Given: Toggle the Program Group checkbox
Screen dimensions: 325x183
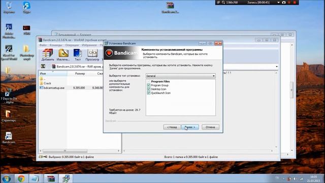Looking at the screenshot, I should tap(149, 85).
